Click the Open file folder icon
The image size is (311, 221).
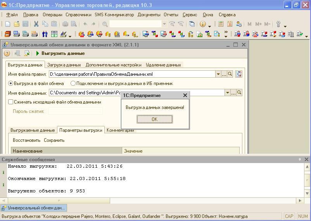(17, 24)
